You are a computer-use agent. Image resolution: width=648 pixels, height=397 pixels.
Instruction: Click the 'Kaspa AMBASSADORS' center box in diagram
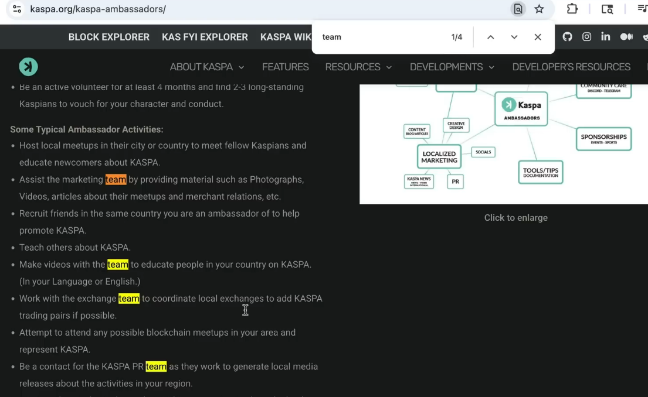point(521,109)
